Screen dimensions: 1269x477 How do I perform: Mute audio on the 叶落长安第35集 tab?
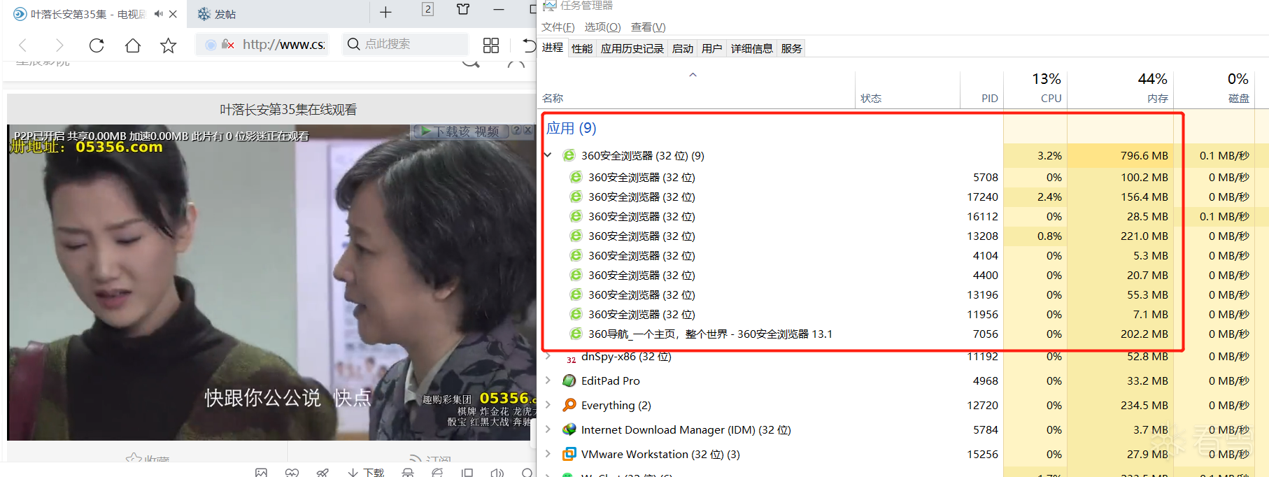[159, 13]
